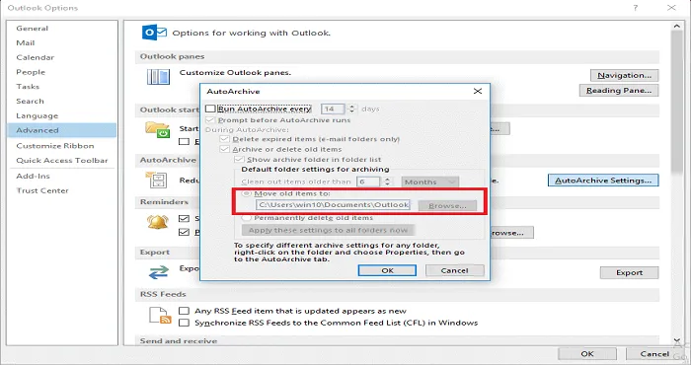
Task: Toggle Show archive folder in folder list
Action: click(x=239, y=160)
